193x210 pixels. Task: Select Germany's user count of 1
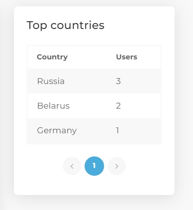[x=118, y=130]
